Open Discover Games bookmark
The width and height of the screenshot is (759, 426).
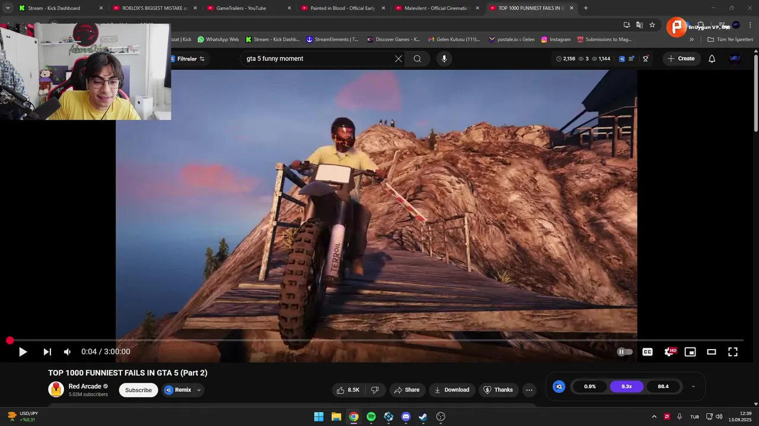(394, 40)
